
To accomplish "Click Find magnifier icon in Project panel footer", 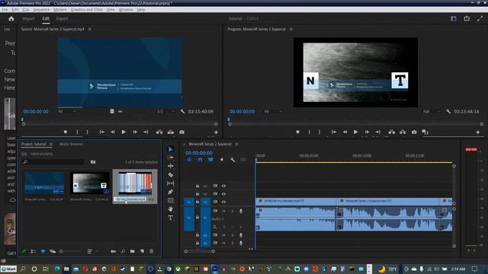I will point(123,251).
